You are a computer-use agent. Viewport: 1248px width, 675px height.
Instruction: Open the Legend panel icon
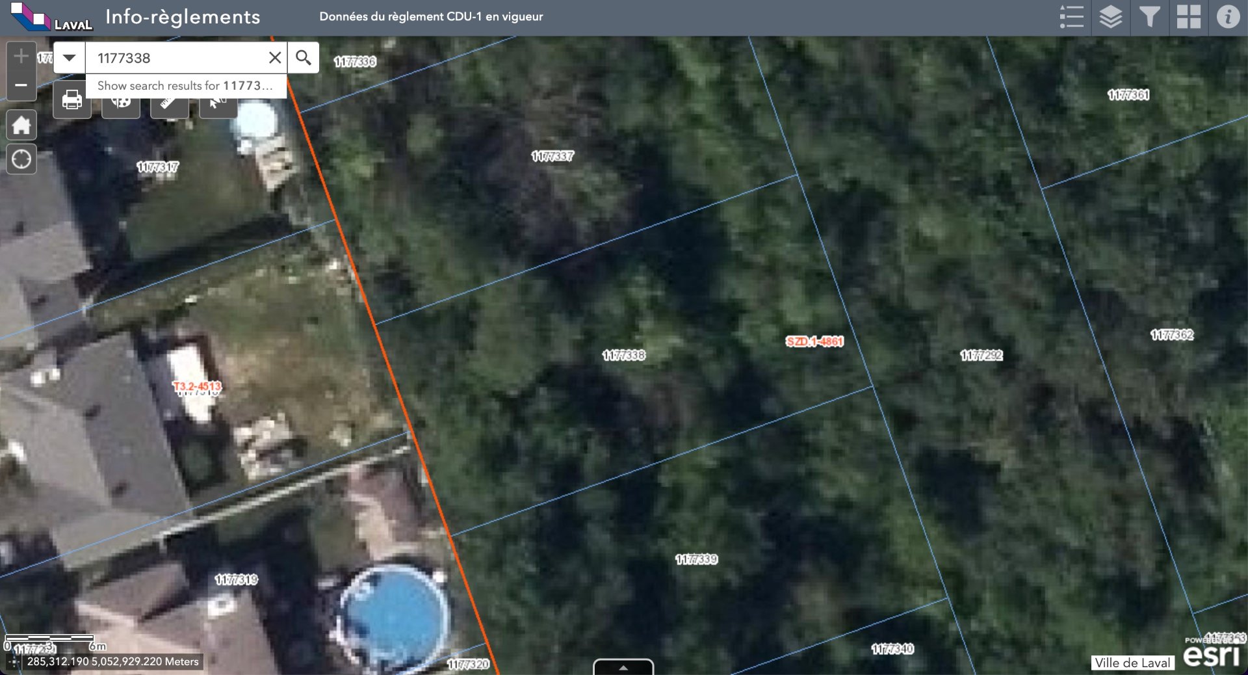point(1071,17)
